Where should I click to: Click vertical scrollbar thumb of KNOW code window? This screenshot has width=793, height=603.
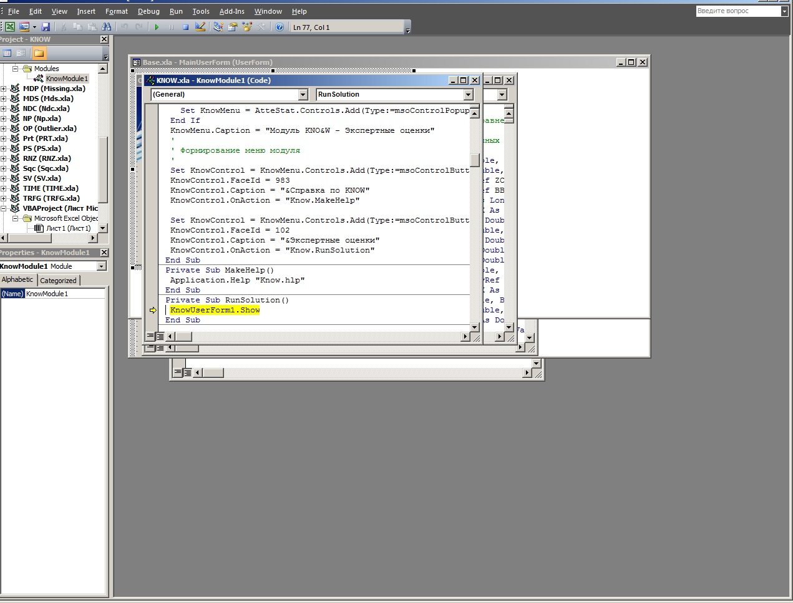pos(474,160)
